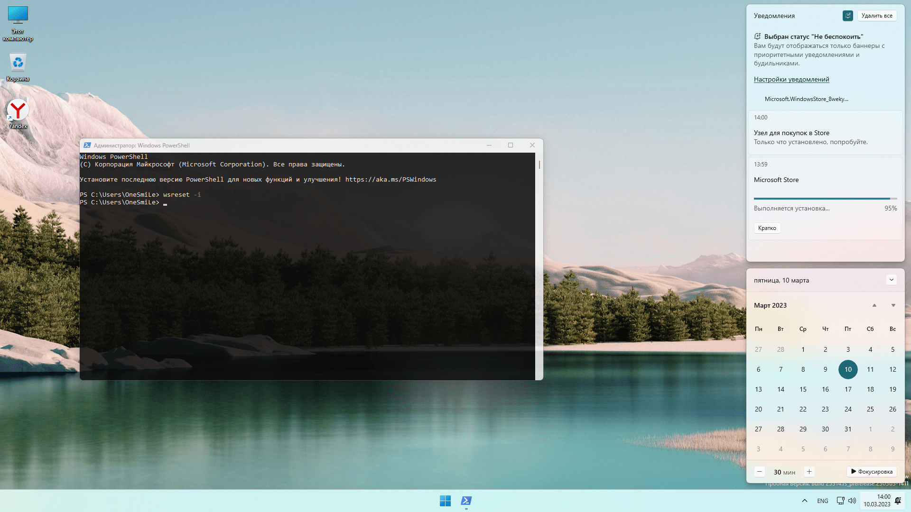Start the focus session with the Фокусировка button

(x=872, y=472)
